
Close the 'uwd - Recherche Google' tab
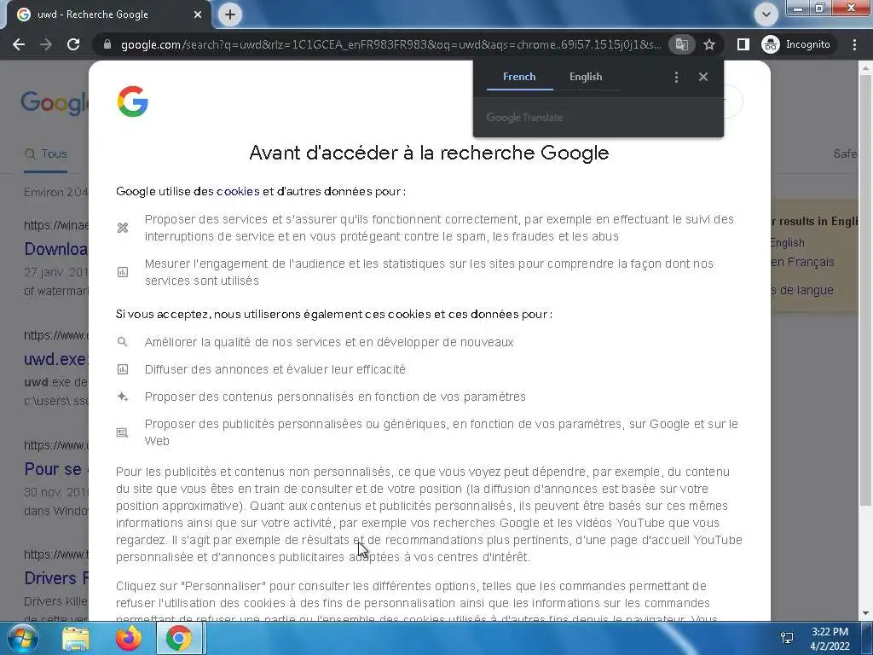tap(198, 14)
